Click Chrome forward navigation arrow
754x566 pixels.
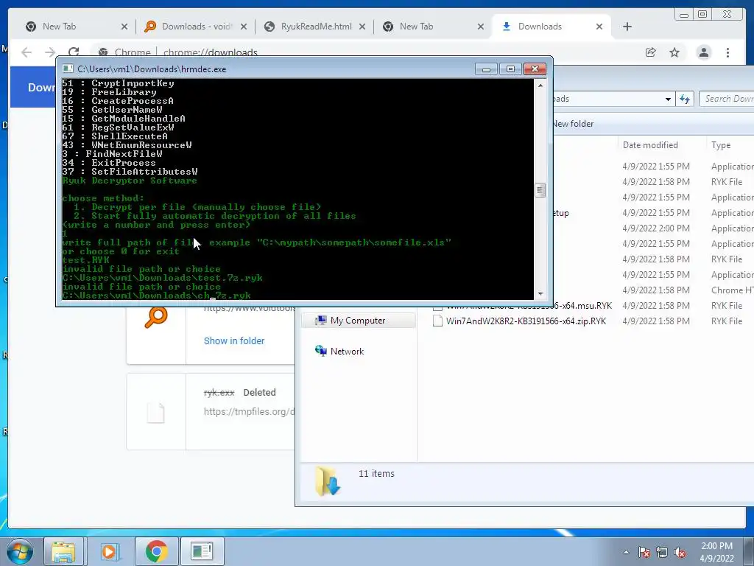pos(50,52)
